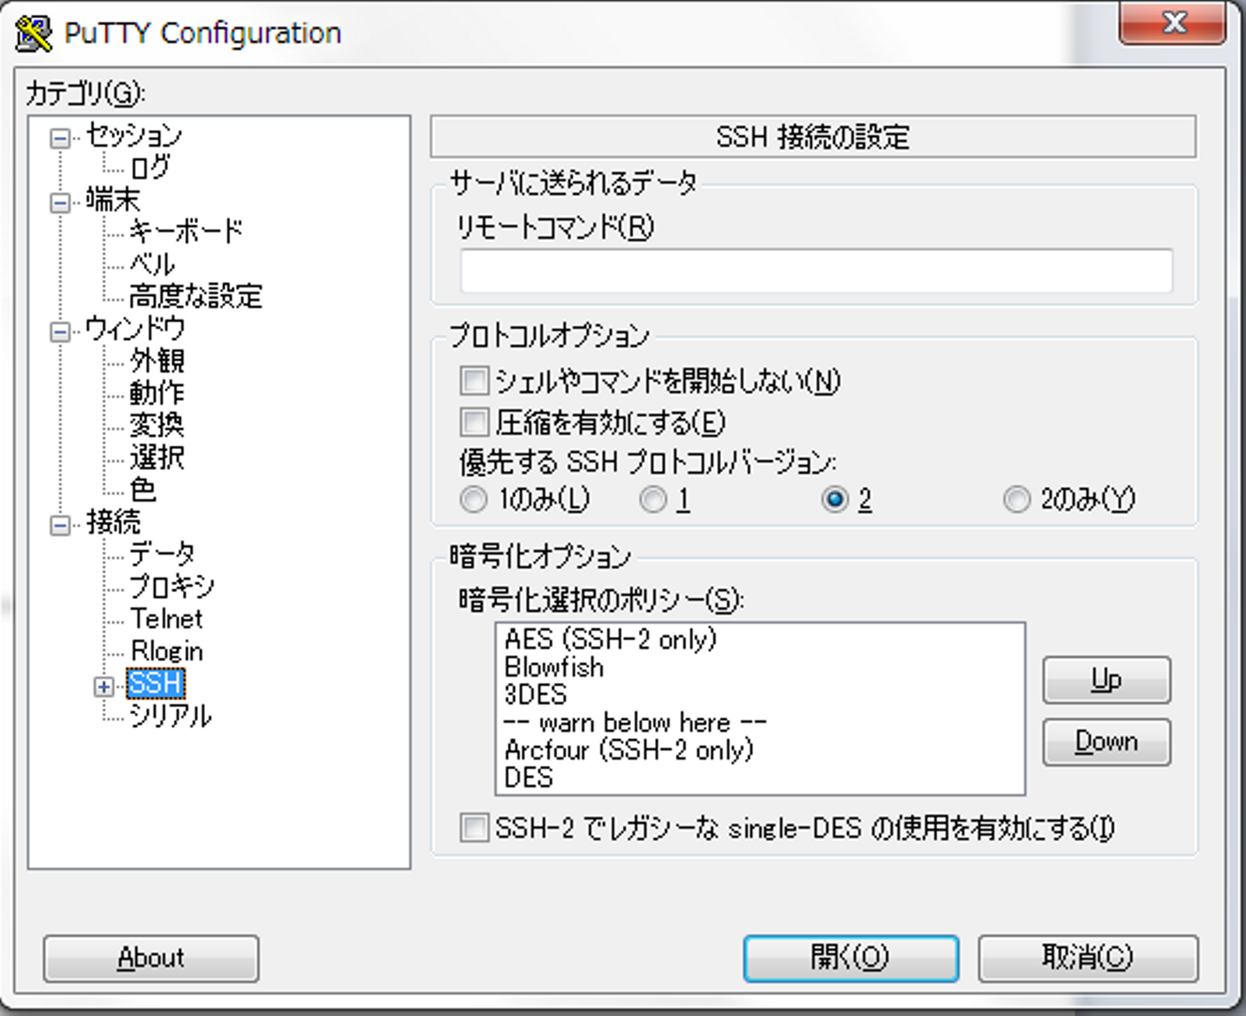Open the Telnet settings
This screenshot has height=1016, width=1246.
[166, 619]
